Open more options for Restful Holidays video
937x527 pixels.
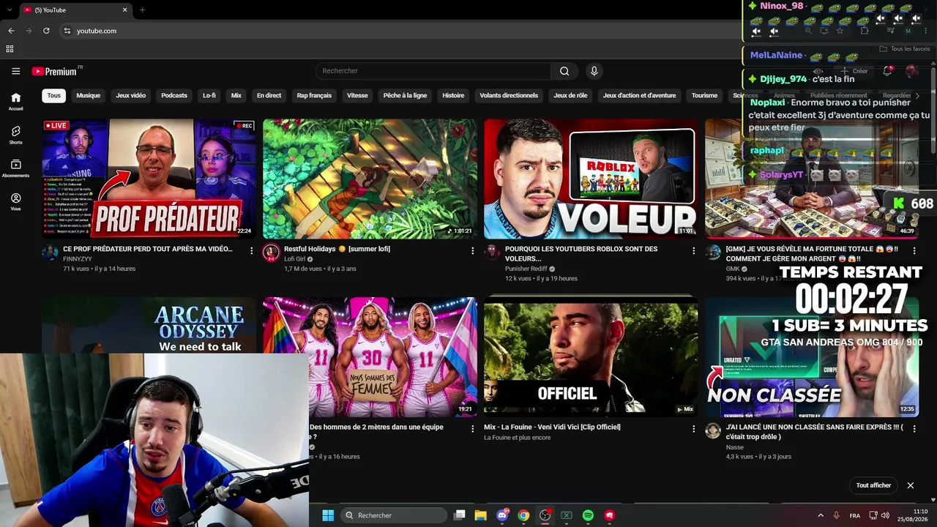[473, 250]
